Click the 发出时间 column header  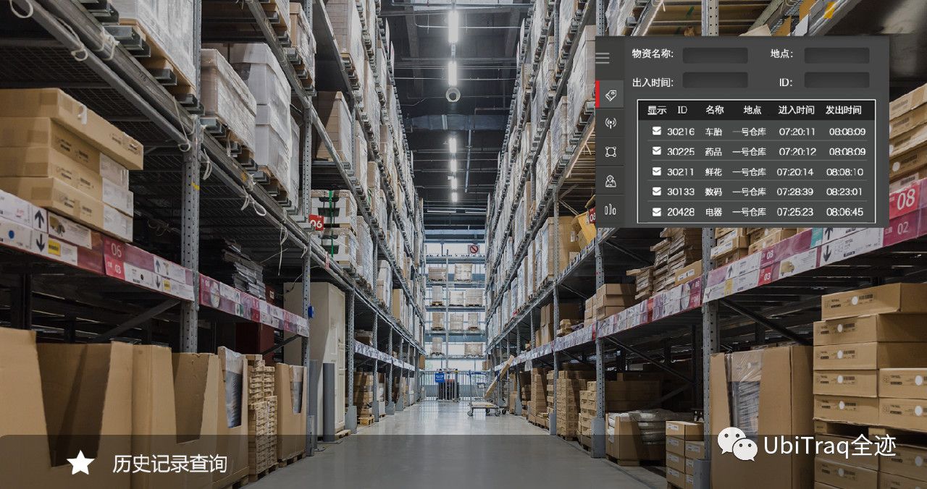pos(844,110)
